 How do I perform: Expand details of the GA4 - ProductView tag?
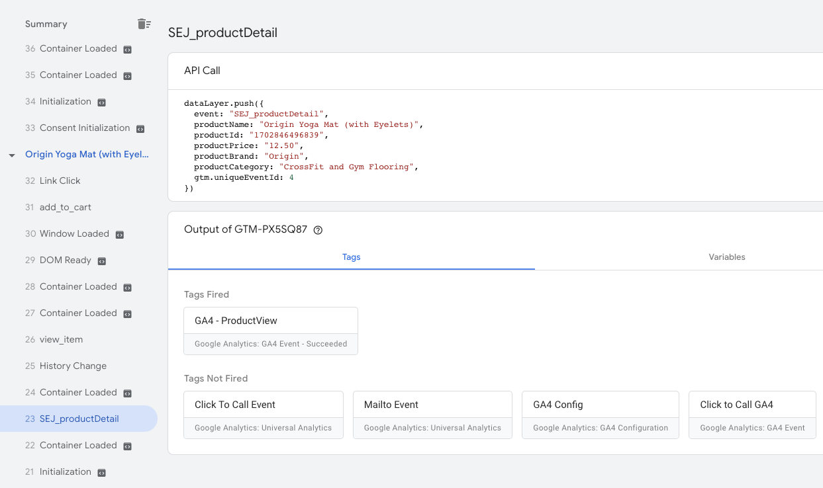pos(270,320)
